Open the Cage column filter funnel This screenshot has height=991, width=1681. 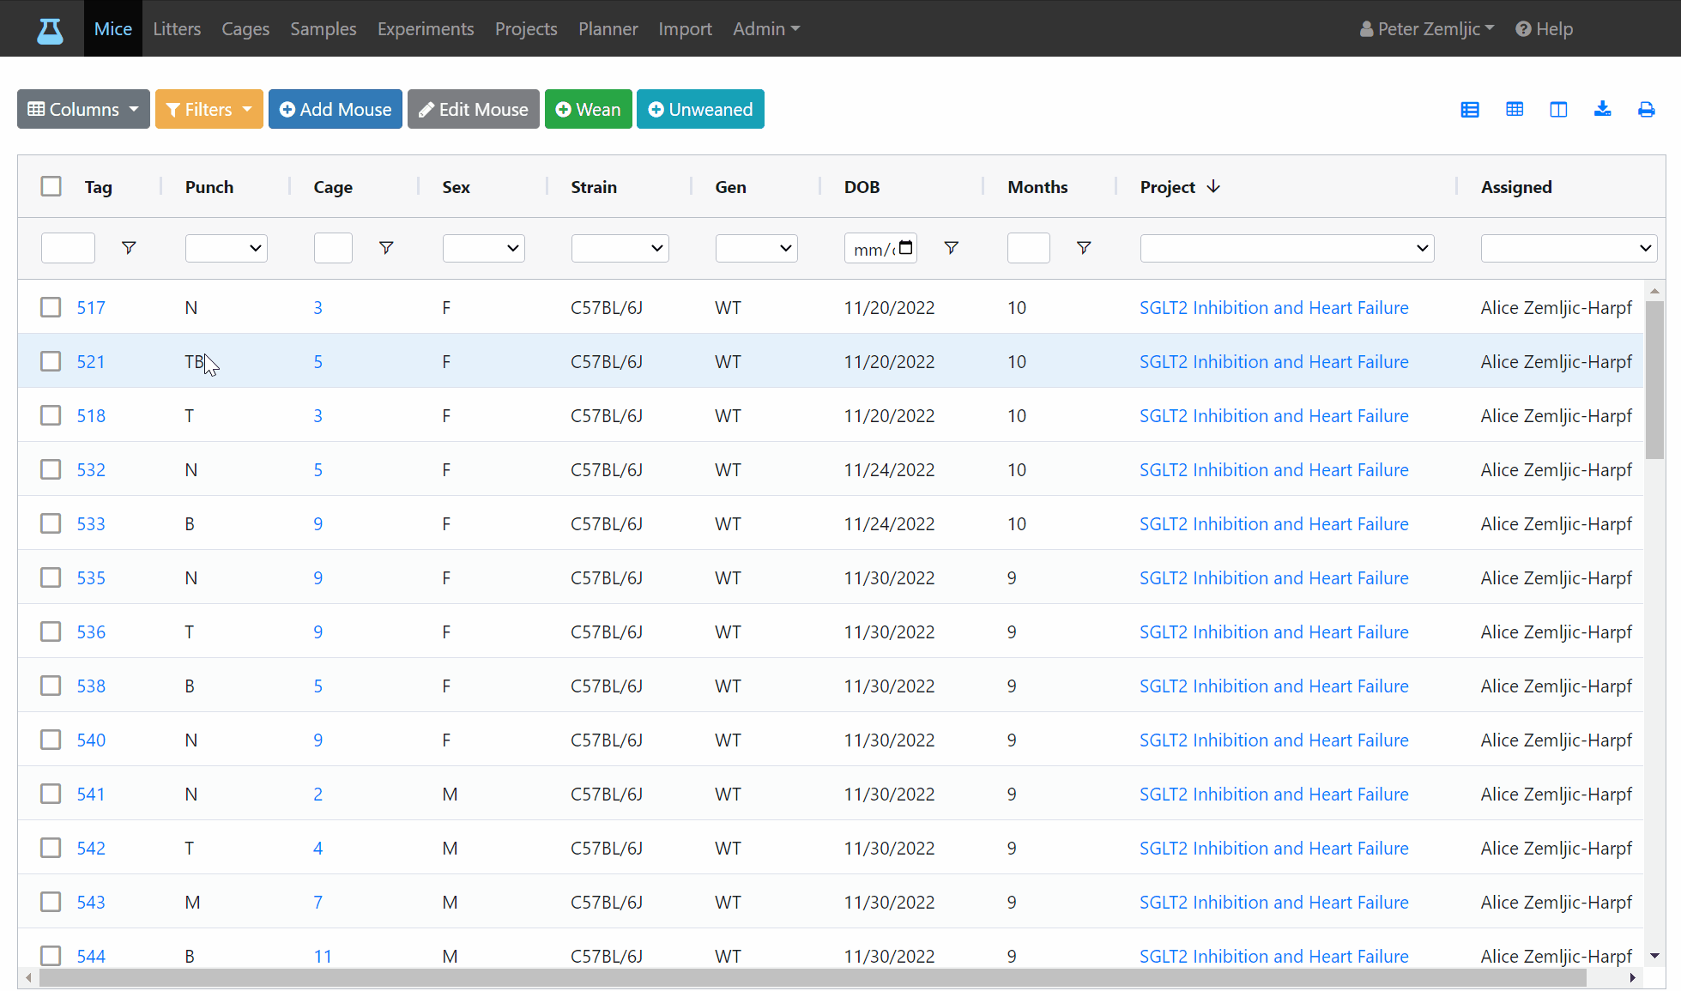tap(386, 248)
